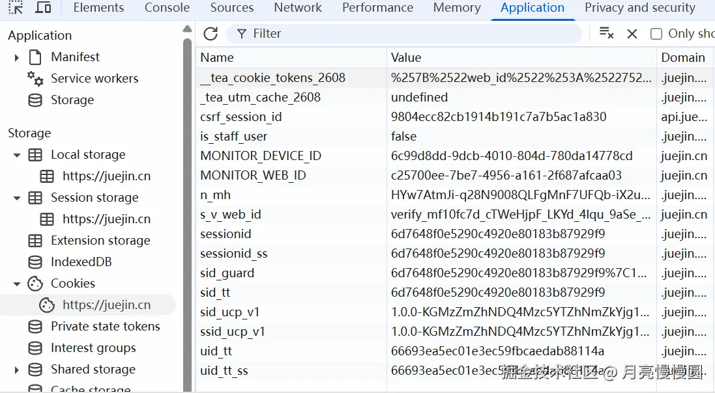
Task: Click the IndexedDB database icon
Action: pyautogui.click(x=35, y=262)
